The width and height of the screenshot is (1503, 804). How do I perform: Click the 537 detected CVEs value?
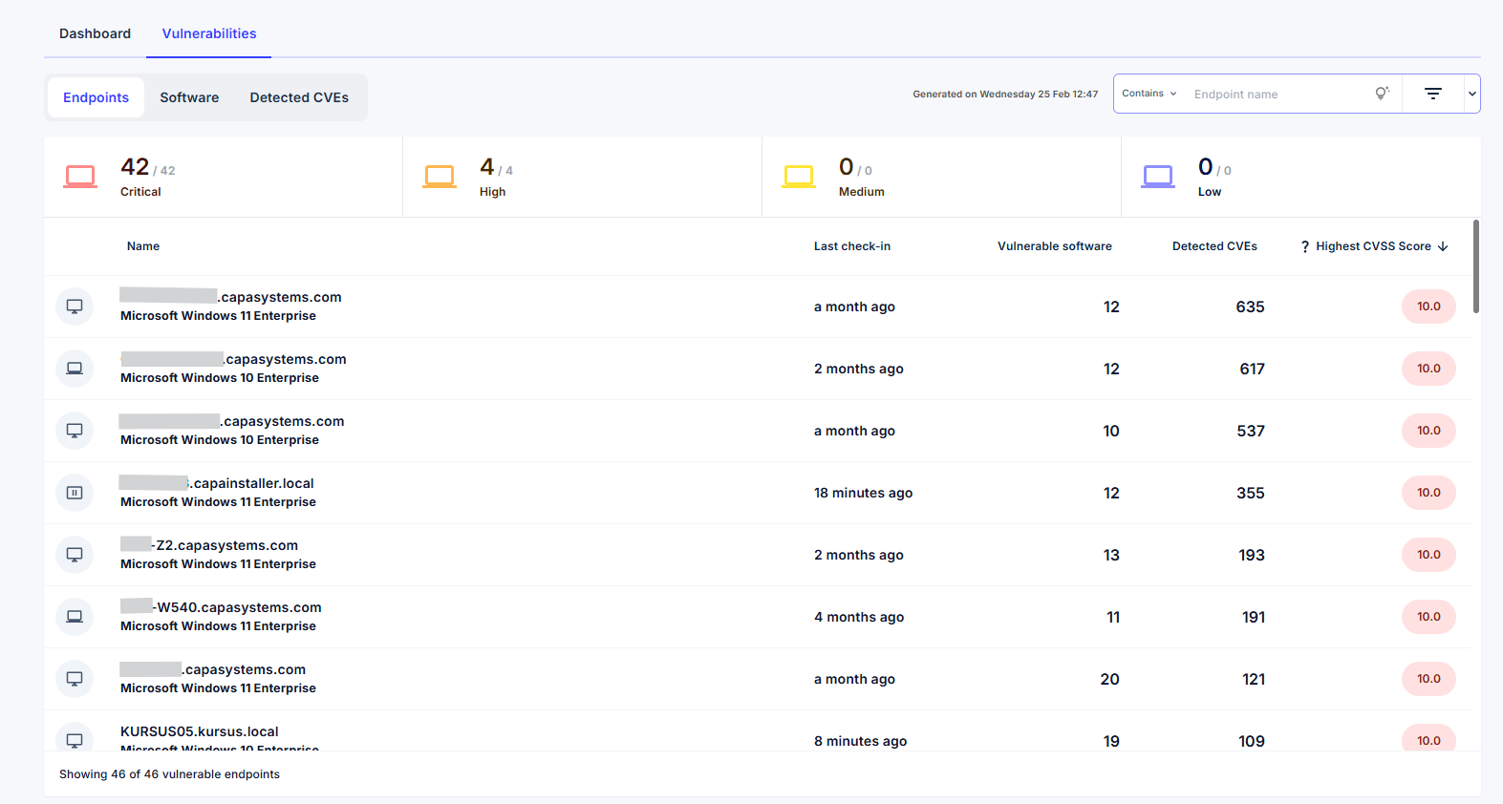(x=1251, y=431)
